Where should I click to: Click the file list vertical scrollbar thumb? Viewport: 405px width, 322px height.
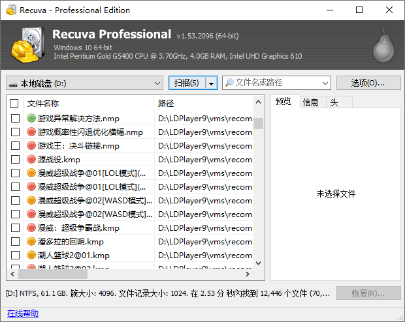pos(258,123)
